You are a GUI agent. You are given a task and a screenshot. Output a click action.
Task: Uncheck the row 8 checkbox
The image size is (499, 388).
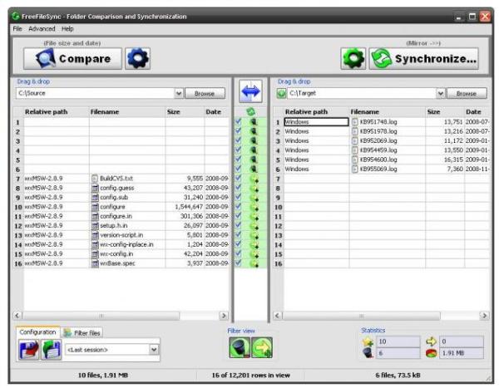point(238,187)
